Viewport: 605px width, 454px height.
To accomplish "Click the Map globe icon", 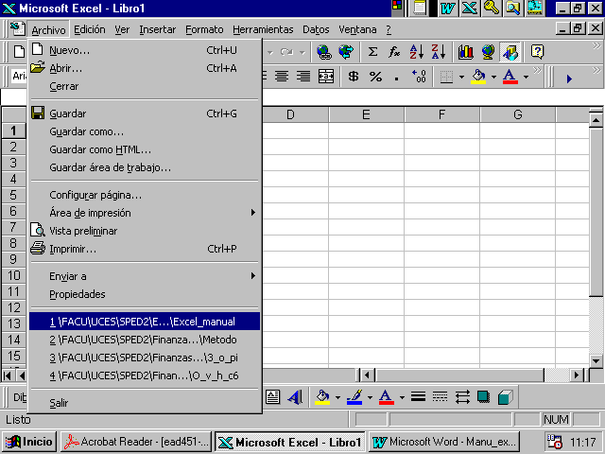I will 488,52.
